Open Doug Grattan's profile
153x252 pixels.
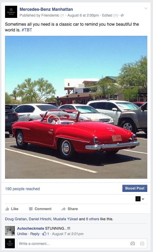pos(16,219)
